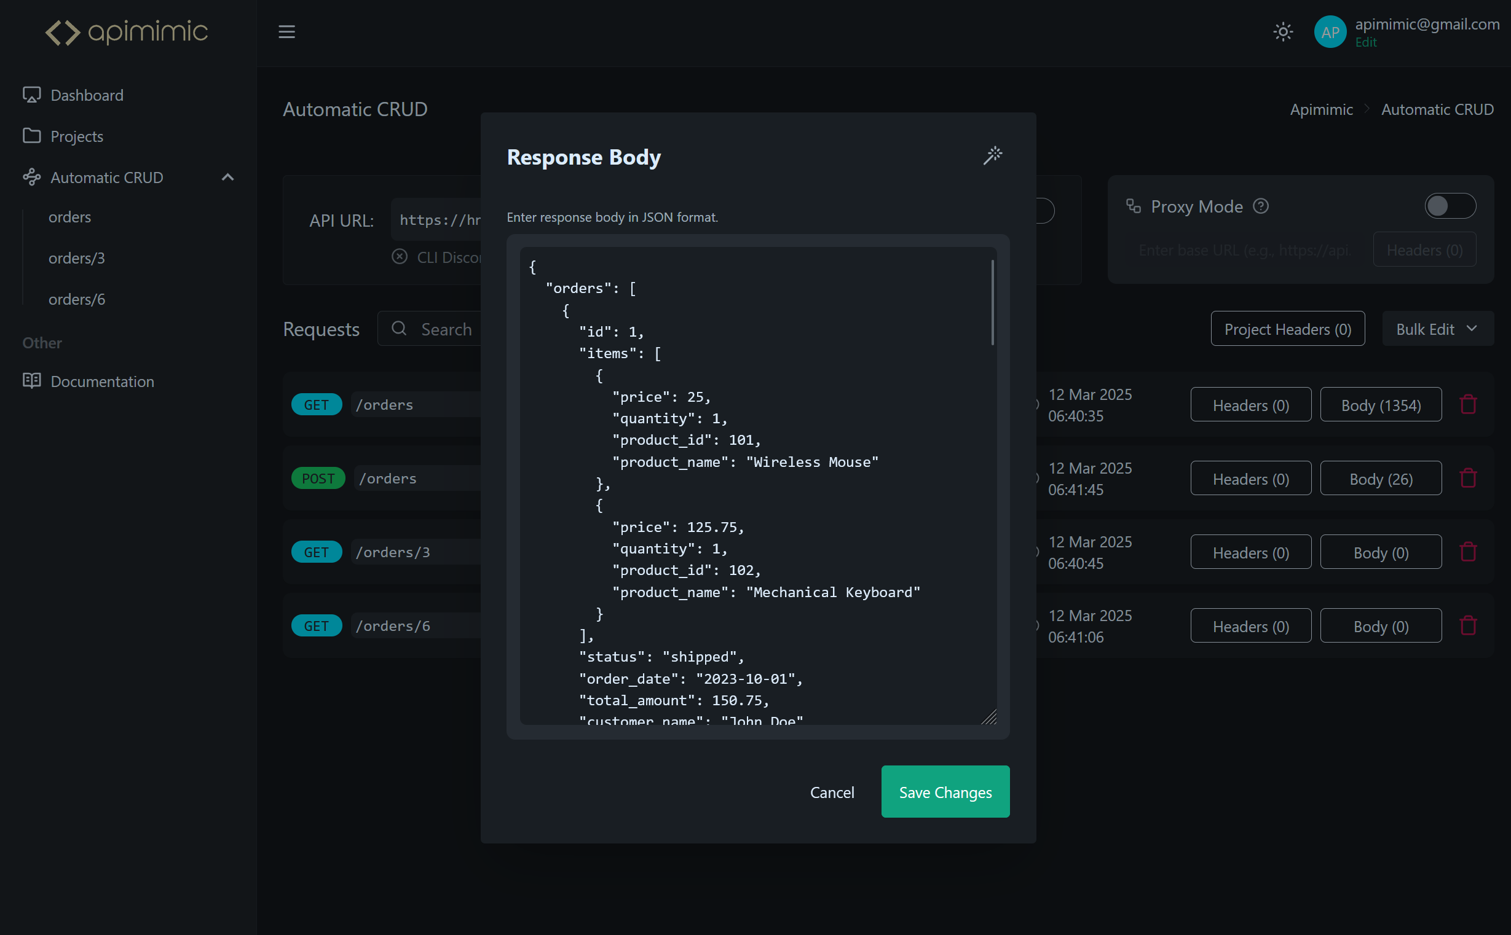The image size is (1511, 935).
Task: Open Body (0) for /orders/3
Action: tap(1381, 552)
